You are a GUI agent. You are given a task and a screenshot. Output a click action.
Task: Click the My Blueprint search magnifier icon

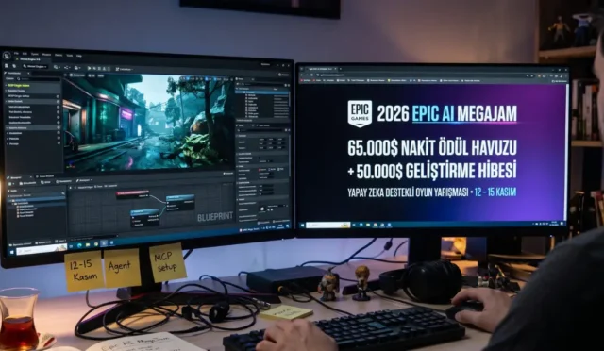[x=63, y=193]
